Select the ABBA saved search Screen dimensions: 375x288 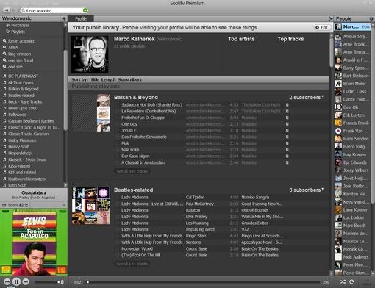click(x=12, y=47)
